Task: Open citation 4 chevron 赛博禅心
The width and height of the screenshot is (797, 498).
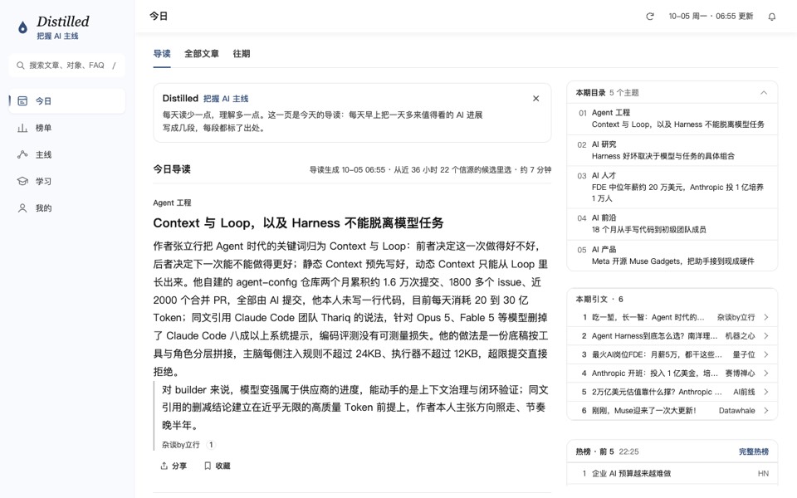Action: click(766, 373)
